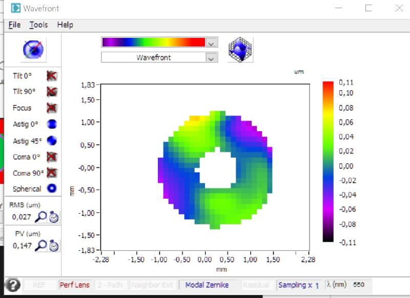Open the Tools menu

(x=38, y=25)
